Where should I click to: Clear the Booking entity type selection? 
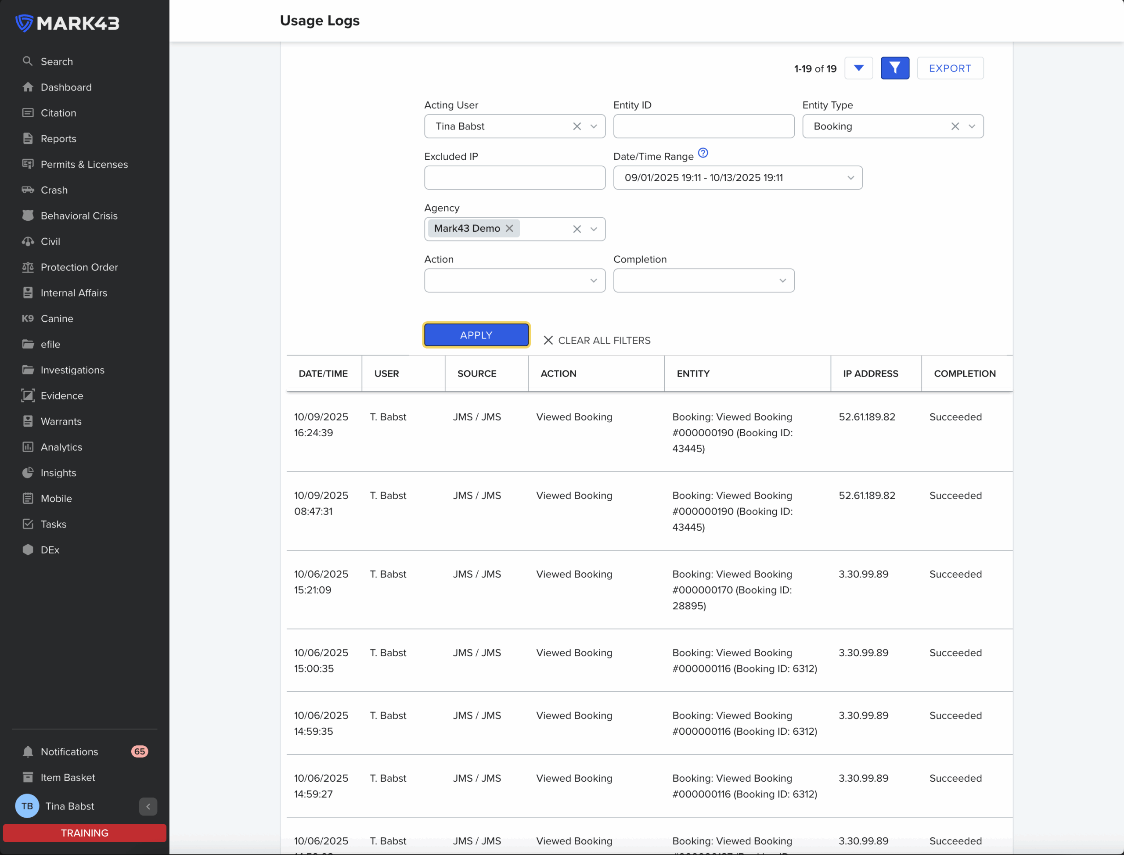[955, 126]
